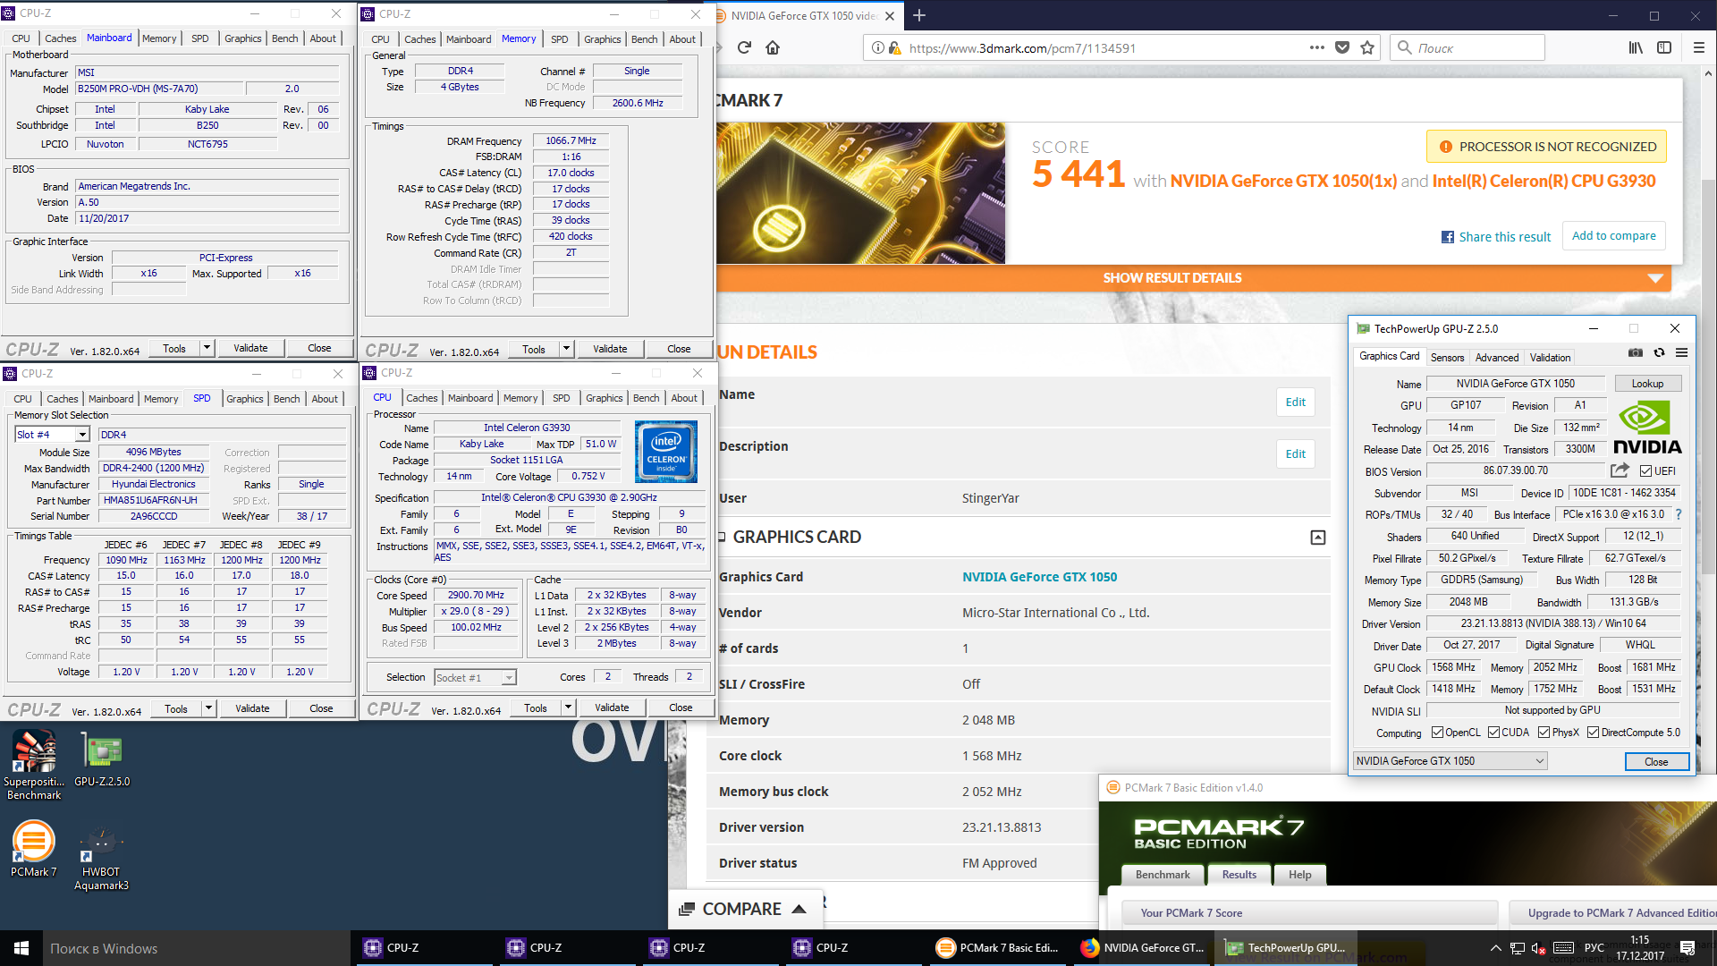Expand Tools arrow in CPU-Z Mainboard window
This screenshot has height=966, width=1717.
click(x=207, y=348)
